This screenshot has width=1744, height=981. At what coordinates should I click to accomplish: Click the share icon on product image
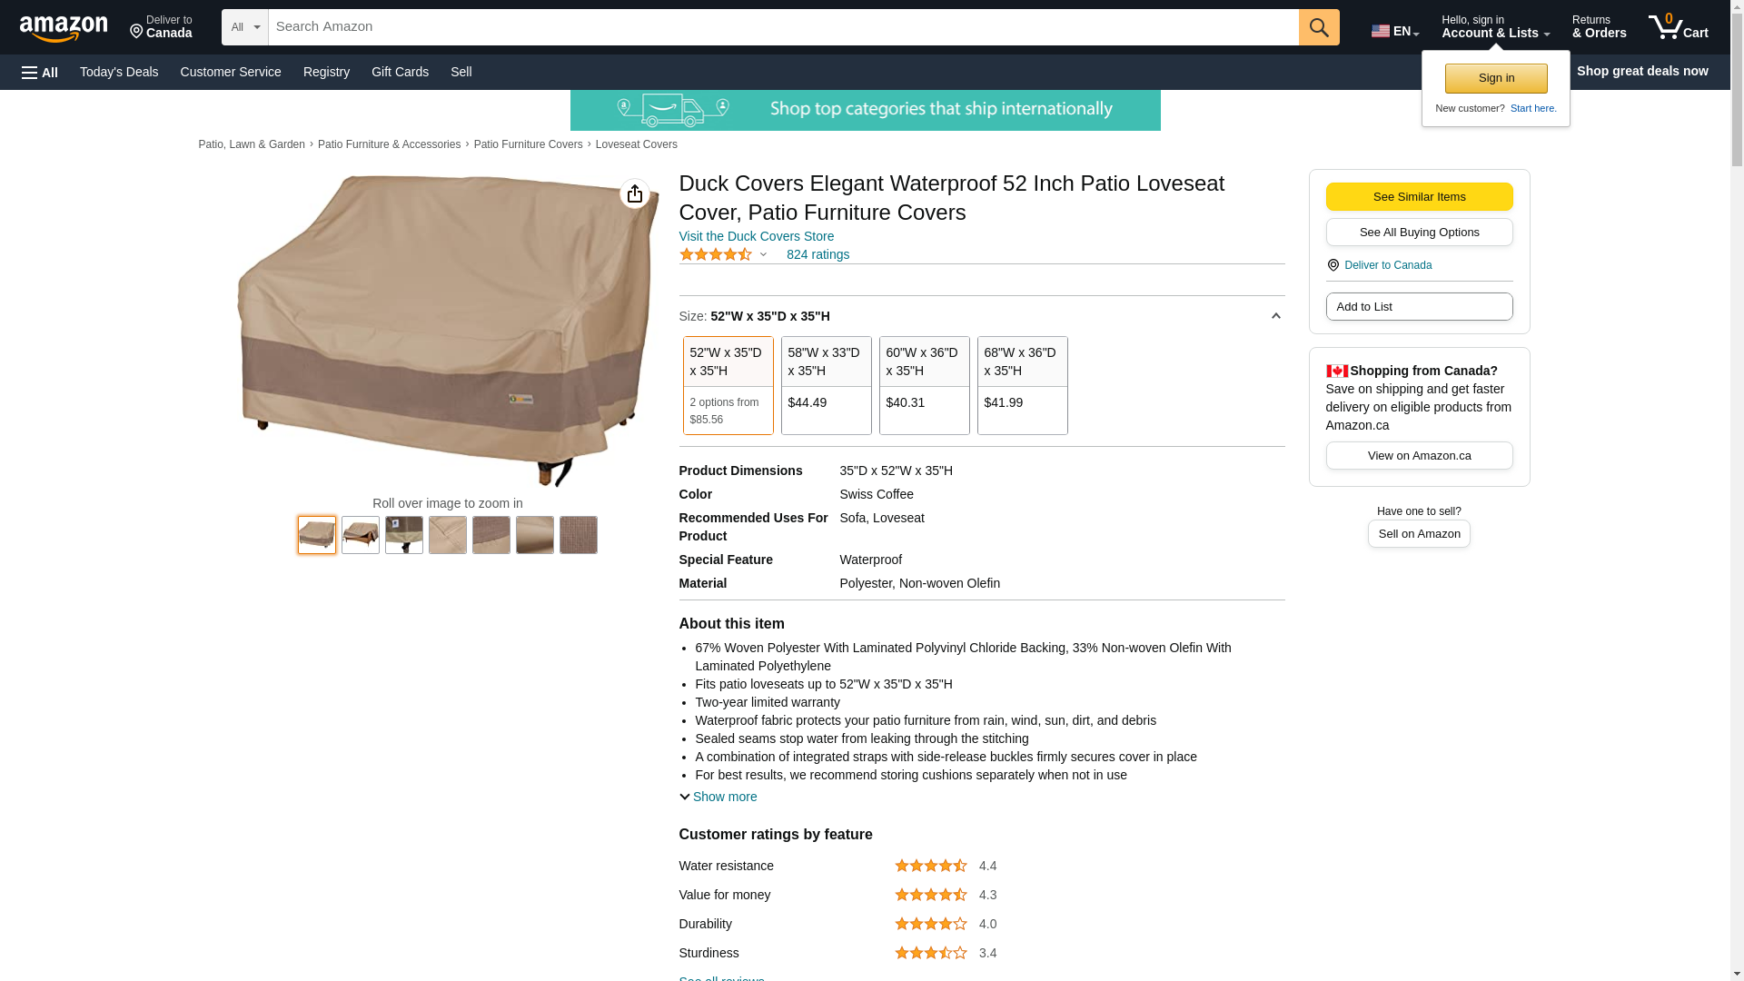pyautogui.click(x=634, y=193)
